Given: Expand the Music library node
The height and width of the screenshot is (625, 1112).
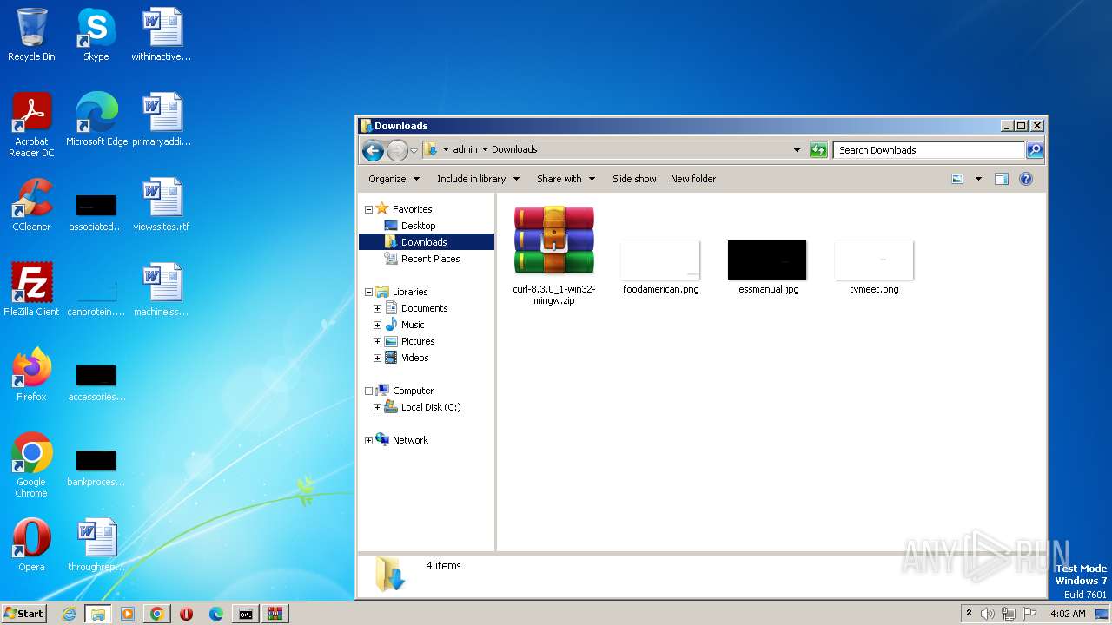Looking at the screenshot, I should [x=377, y=325].
